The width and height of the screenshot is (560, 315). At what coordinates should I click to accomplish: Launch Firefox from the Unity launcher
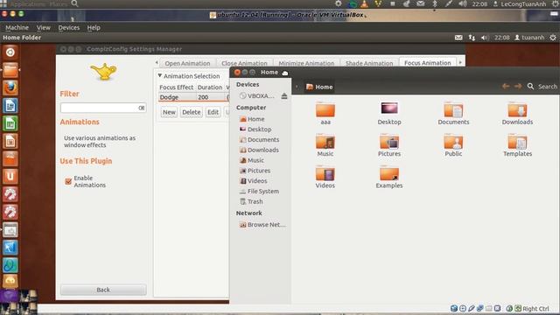pyautogui.click(x=10, y=87)
